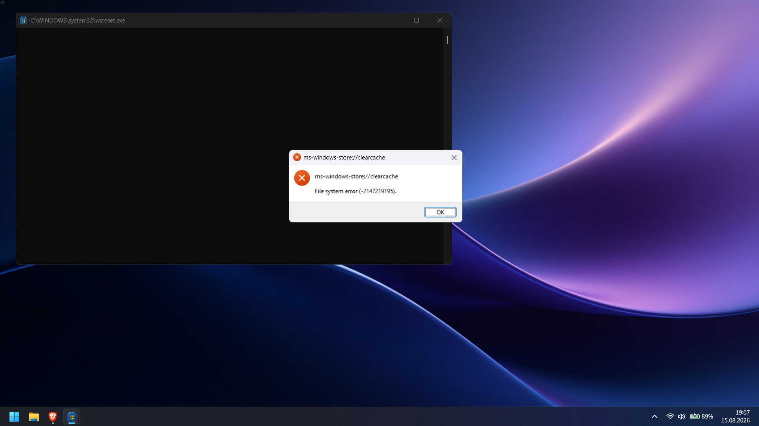
Task: Close the ms-windows-store error dialog
Action: [x=454, y=158]
